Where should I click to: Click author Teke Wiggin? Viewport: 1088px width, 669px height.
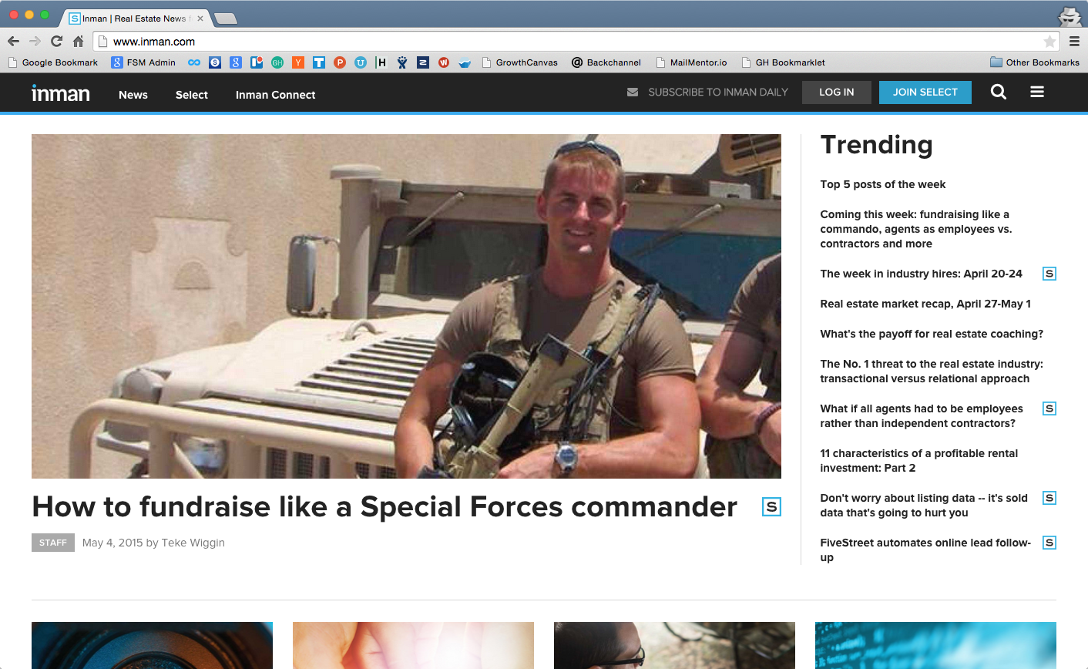[193, 543]
